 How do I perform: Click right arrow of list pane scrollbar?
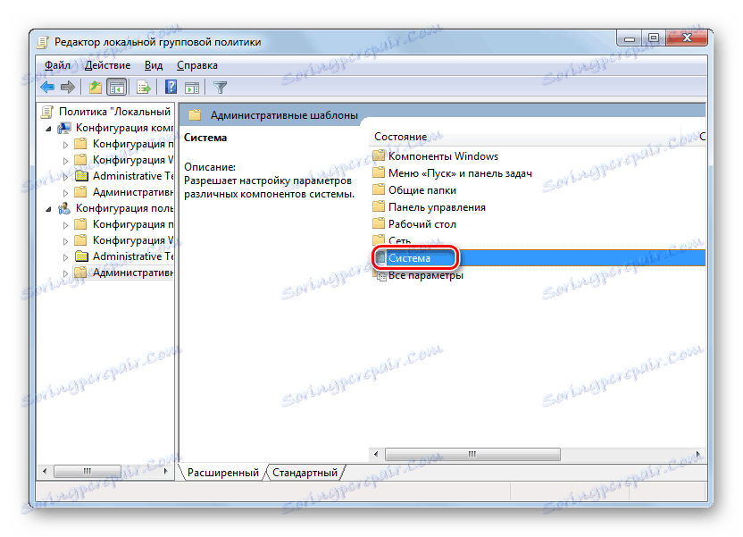click(698, 454)
